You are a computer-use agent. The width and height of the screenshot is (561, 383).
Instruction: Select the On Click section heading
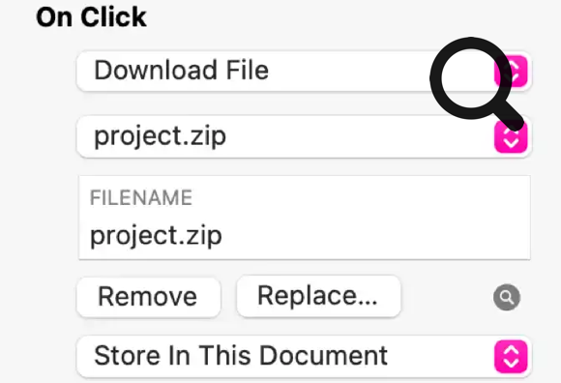91,17
